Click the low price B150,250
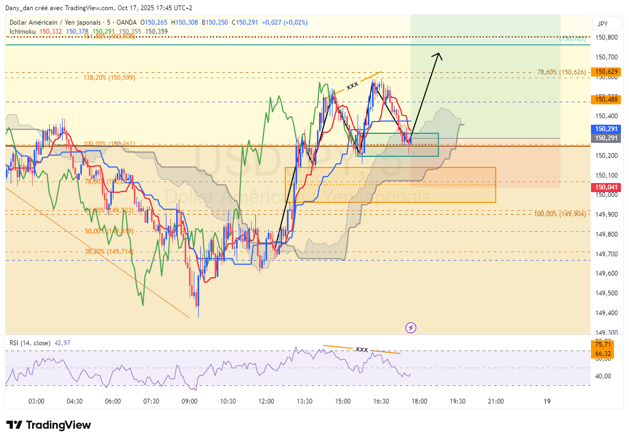 click(215, 22)
